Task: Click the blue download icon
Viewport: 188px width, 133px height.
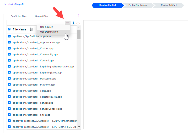Action: pos(73,23)
